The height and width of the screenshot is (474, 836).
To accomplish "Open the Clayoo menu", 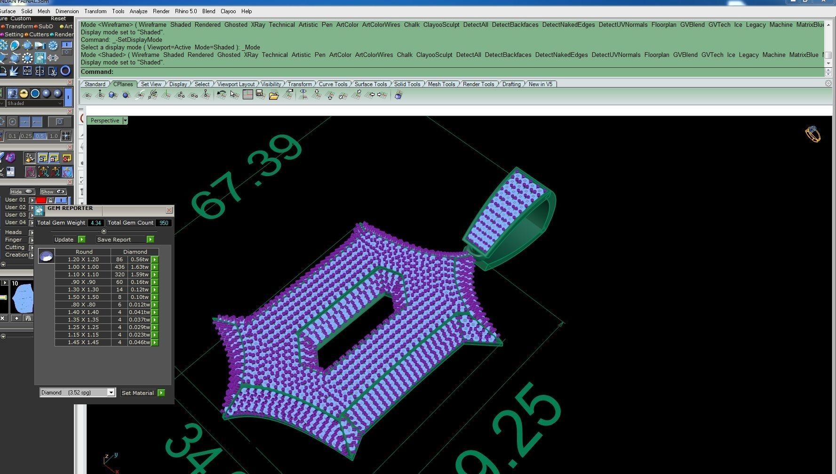I will 228,11.
